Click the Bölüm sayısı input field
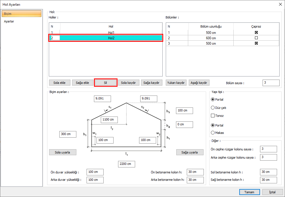Viewport: 285px width, 197px height. (x=271, y=83)
